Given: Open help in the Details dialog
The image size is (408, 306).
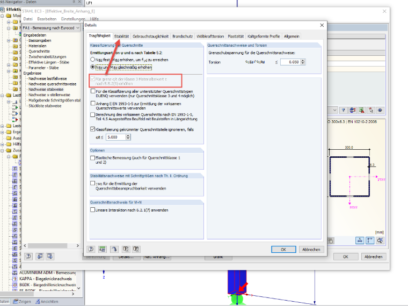Looking at the screenshot, I should pyautogui.click(x=91, y=249).
